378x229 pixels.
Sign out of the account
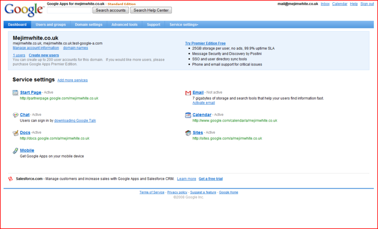(367, 4)
